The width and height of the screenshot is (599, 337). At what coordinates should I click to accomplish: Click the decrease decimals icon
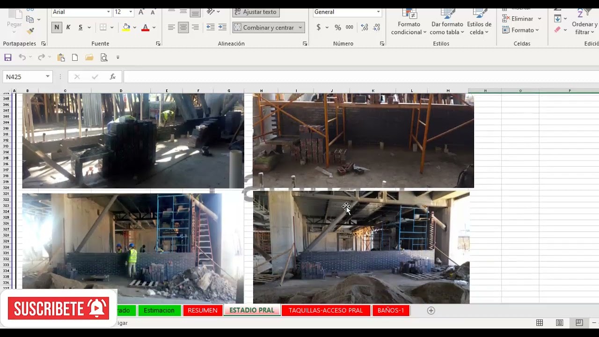pos(377,28)
